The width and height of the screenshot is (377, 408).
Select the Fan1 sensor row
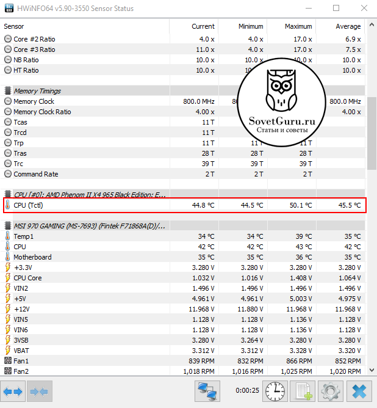pos(21,360)
